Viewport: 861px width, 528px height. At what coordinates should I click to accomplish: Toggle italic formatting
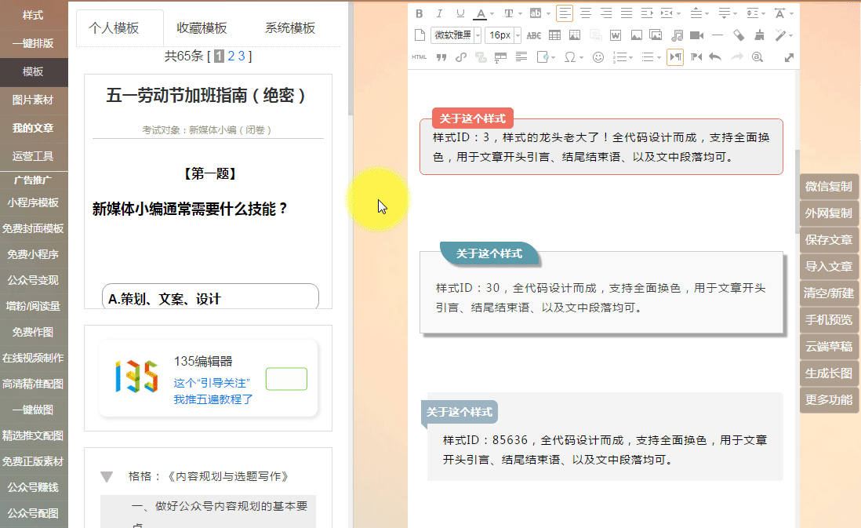point(439,14)
